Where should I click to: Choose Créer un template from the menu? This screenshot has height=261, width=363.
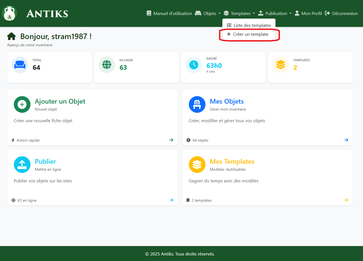point(248,34)
